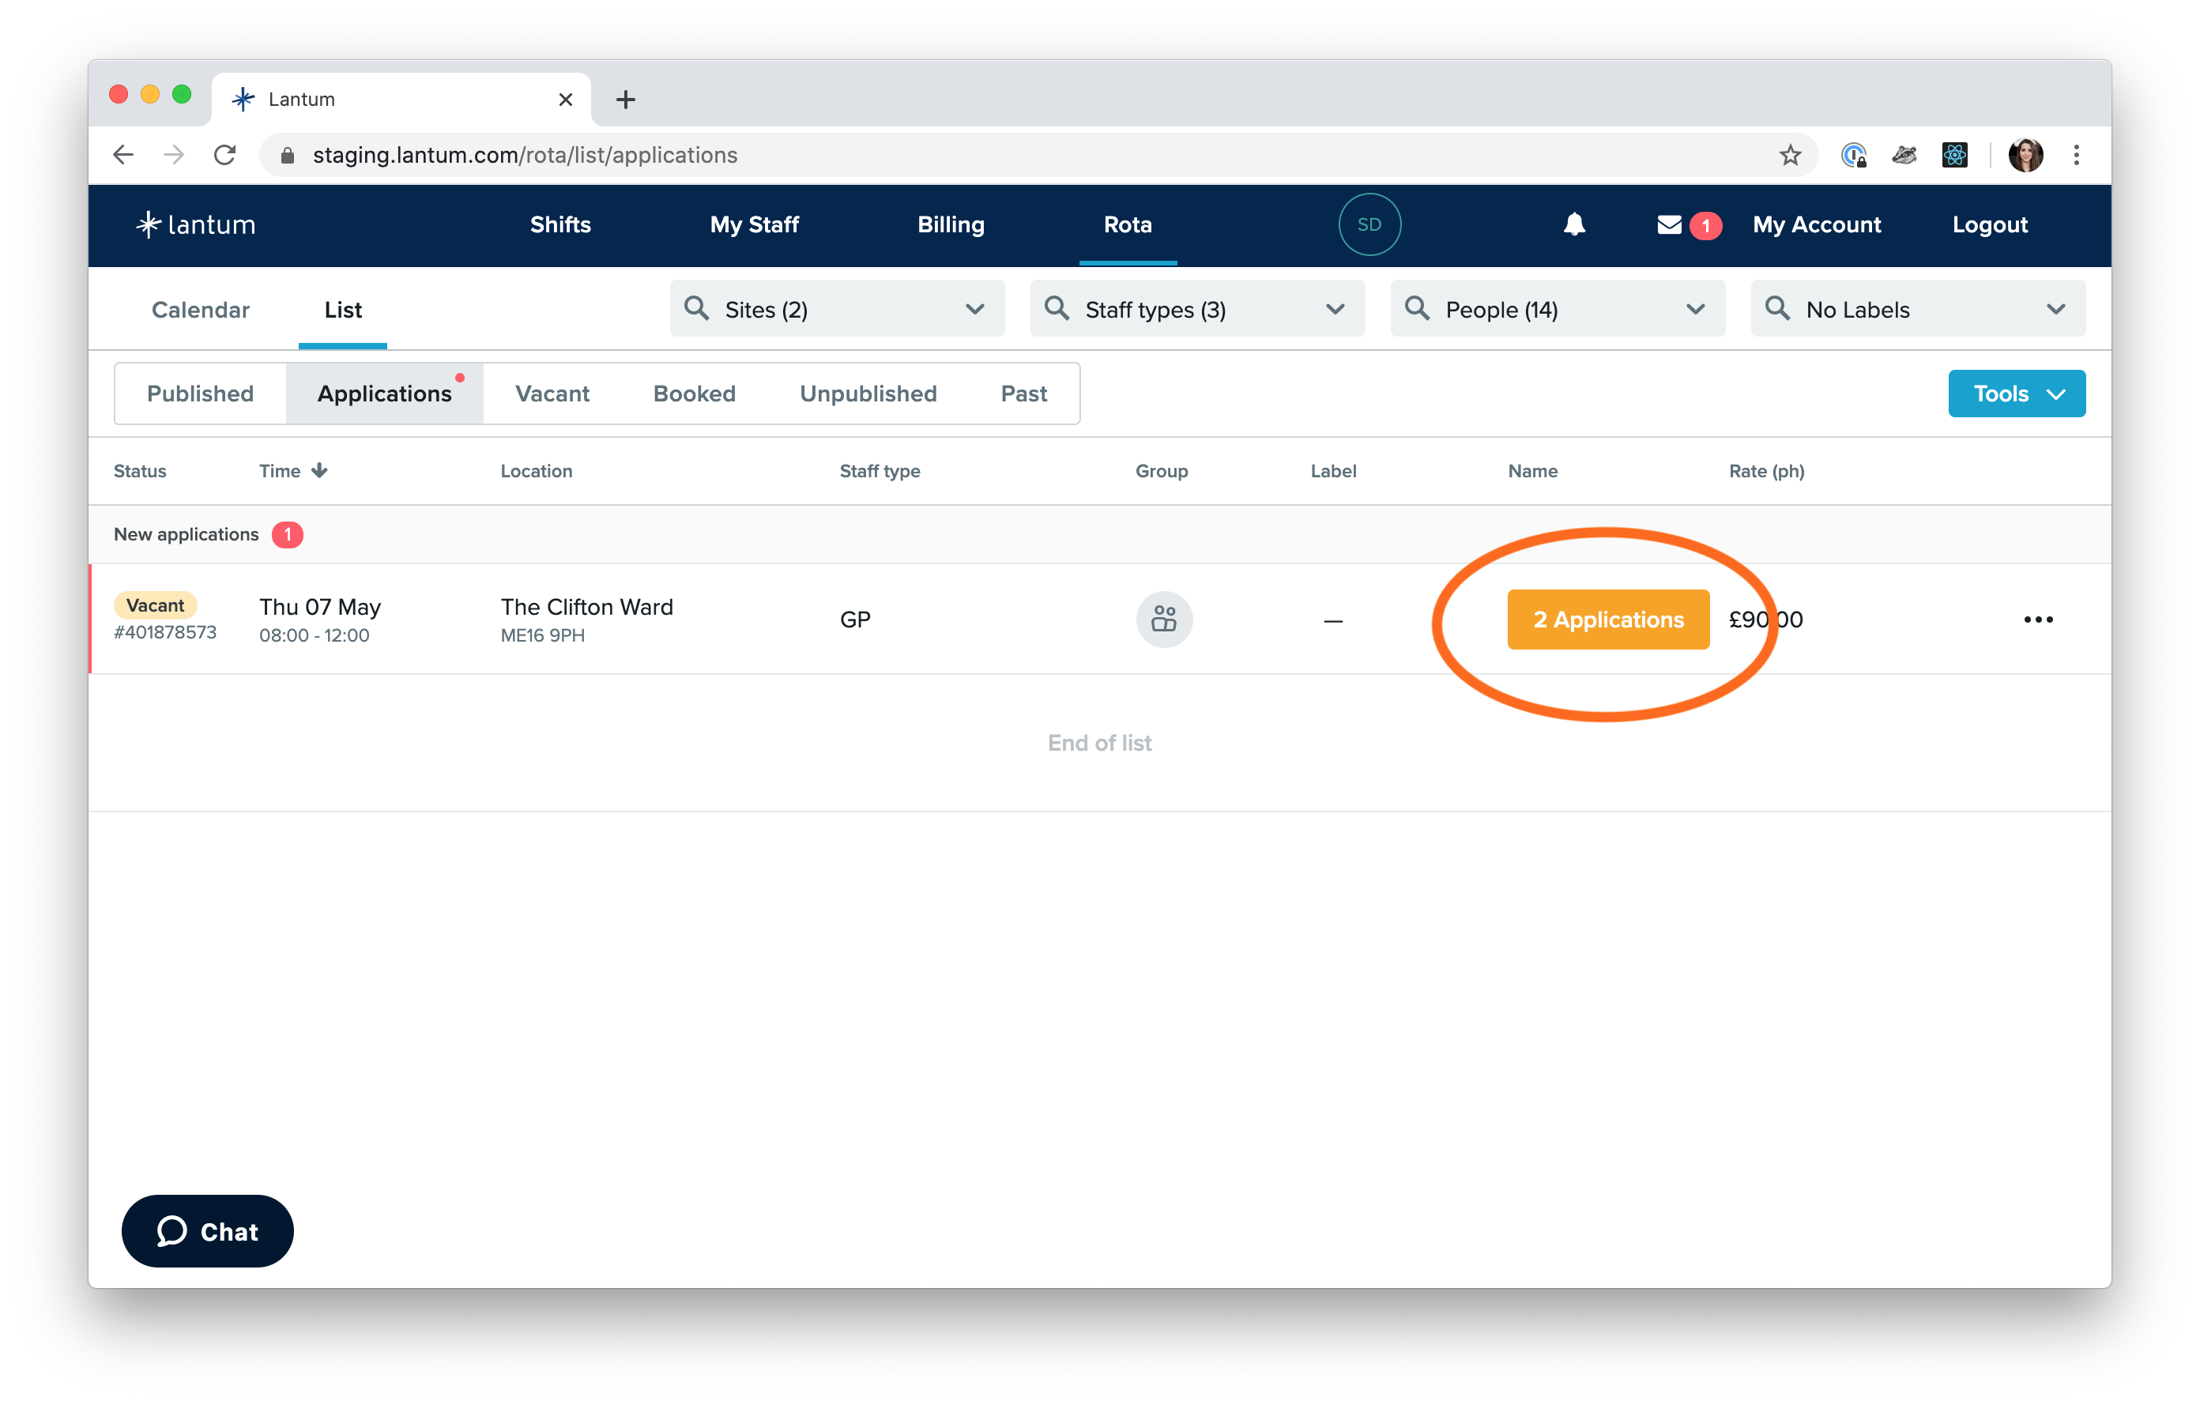Click the Location column header

pos(537,472)
